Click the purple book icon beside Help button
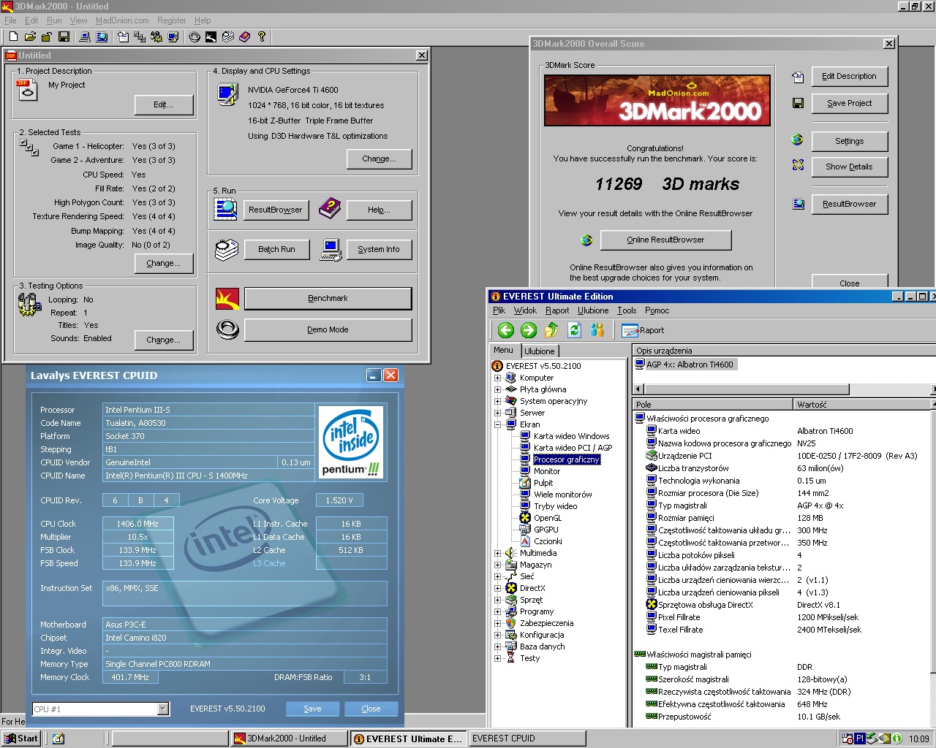The image size is (936, 748). click(x=330, y=208)
